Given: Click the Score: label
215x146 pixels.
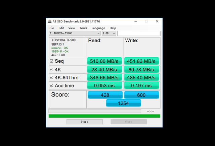Looking at the screenshot, I should pos(60,94).
